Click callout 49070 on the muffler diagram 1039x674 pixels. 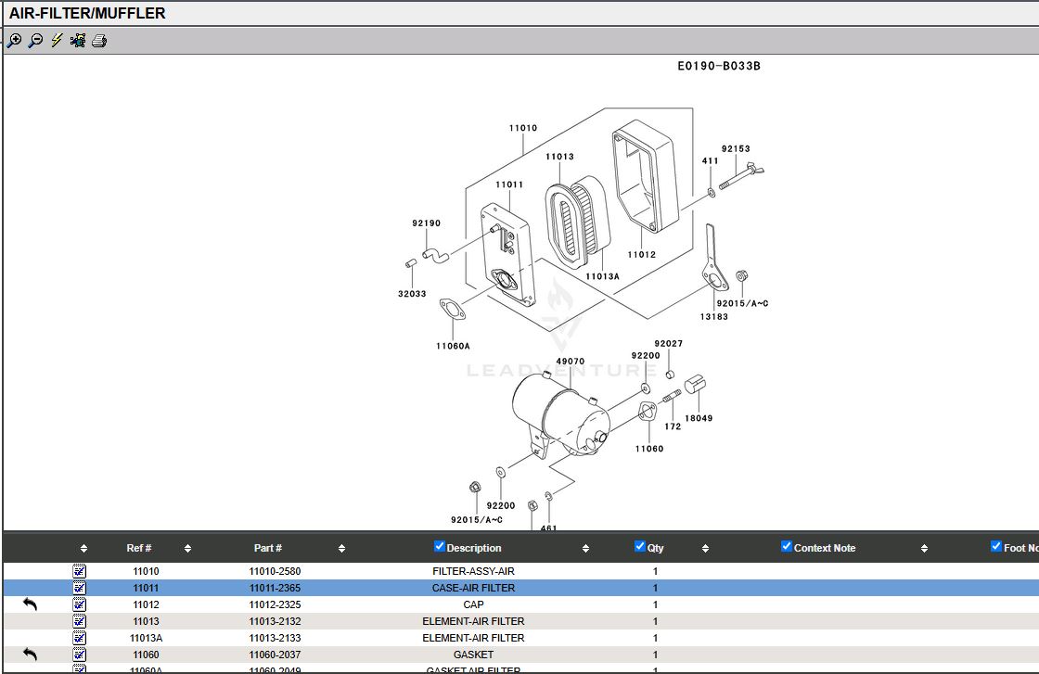pyautogui.click(x=570, y=362)
